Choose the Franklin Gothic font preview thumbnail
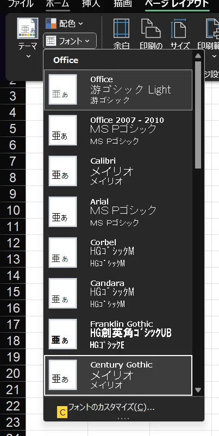This screenshot has width=219, height=436. pos(63,334)
